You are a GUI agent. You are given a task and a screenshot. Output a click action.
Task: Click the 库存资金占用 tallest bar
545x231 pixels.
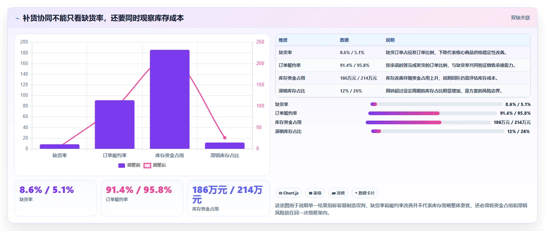[x=170, y=99]
